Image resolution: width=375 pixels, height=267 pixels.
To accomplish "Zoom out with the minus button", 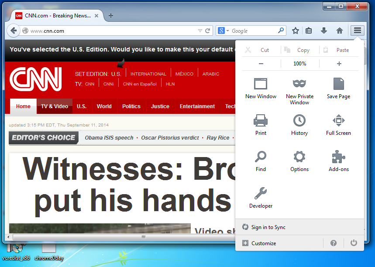I will [x=261, y=64].
